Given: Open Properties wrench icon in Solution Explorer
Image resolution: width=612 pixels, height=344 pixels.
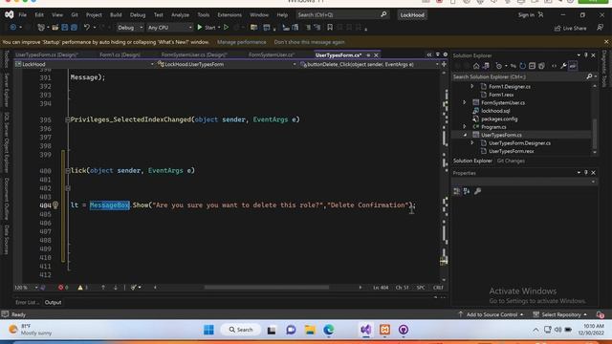Looking at the screenshot, I should (563, 66).
